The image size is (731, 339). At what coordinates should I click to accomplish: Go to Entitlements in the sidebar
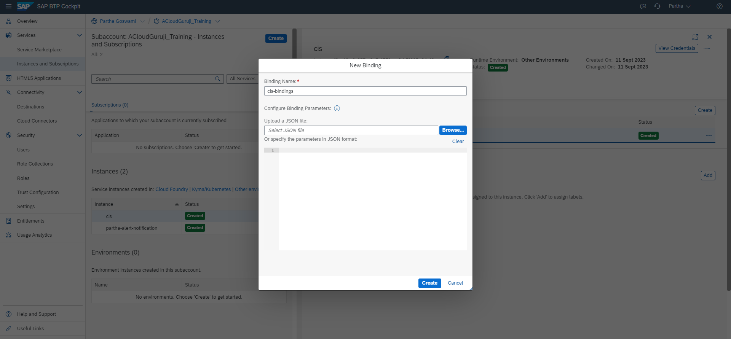click(x=30, y=221)
